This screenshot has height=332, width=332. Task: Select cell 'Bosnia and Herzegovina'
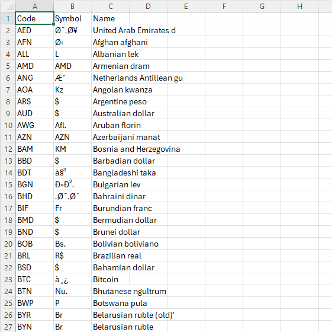coord(110,149)
